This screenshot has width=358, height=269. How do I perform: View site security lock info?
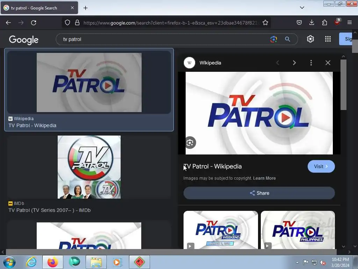[x=77, y=22]
